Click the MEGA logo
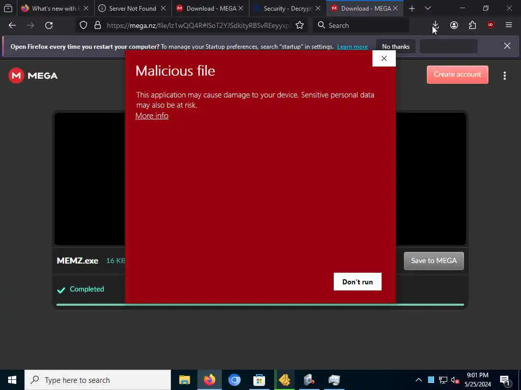 (x=33, y=76)
